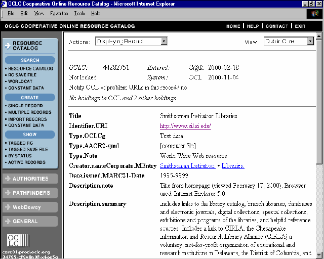The width and height of the screenshot is (324, 259).
Task: Choose MULTIPLE RECORDS under Create
Action: coord(29,112)
